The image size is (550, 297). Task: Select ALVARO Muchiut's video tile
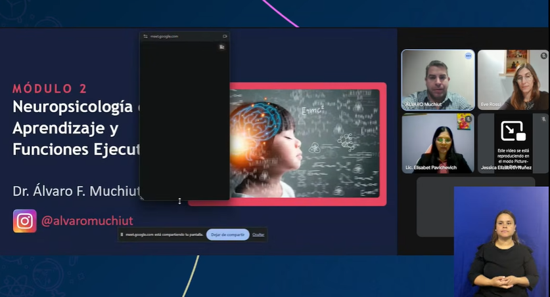pos(438,80)
